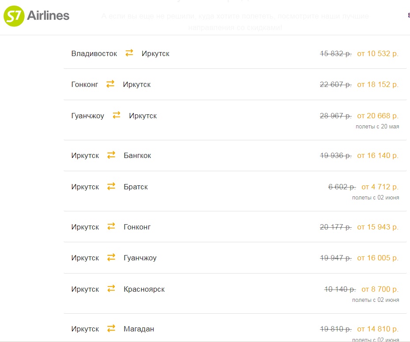Click price от 8 700 р.
Screen dimensions: 410x342
380,289
